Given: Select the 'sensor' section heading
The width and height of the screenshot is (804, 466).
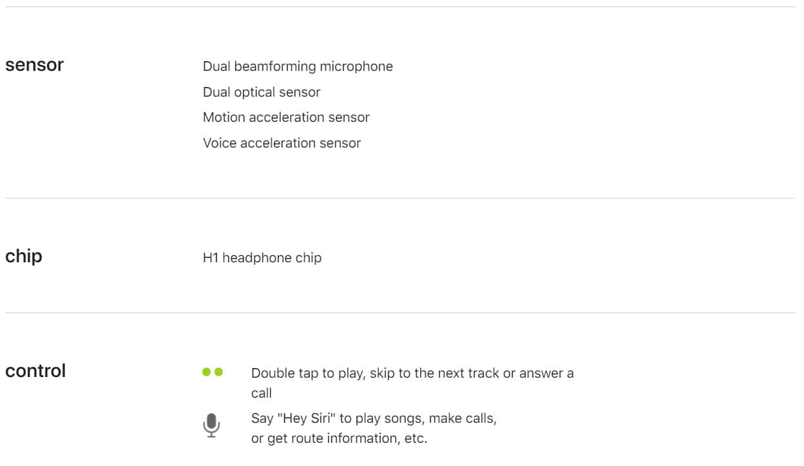Looking at the screenshot, I should pyautogui.click(x=34, y=65).
